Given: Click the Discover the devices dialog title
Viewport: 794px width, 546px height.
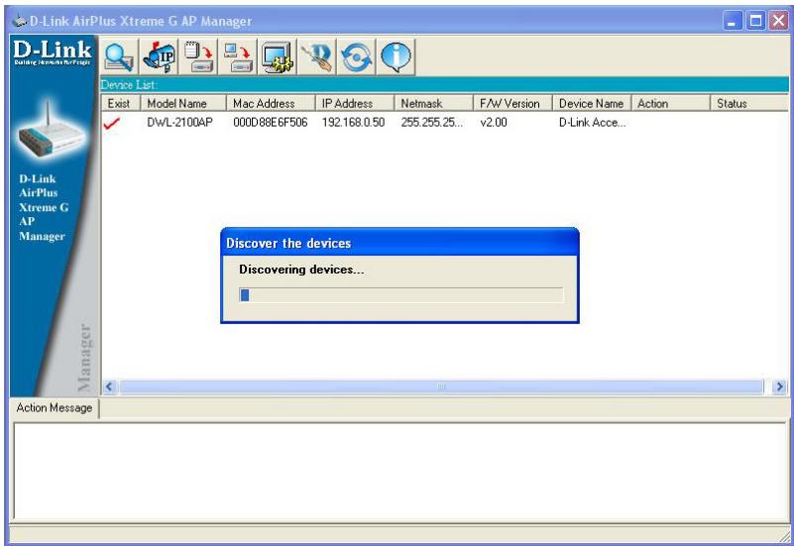Looking at the screenshot, I should 288,243.
